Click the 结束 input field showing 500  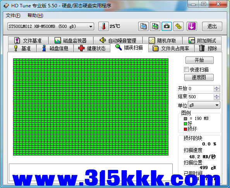pos(201,97)
